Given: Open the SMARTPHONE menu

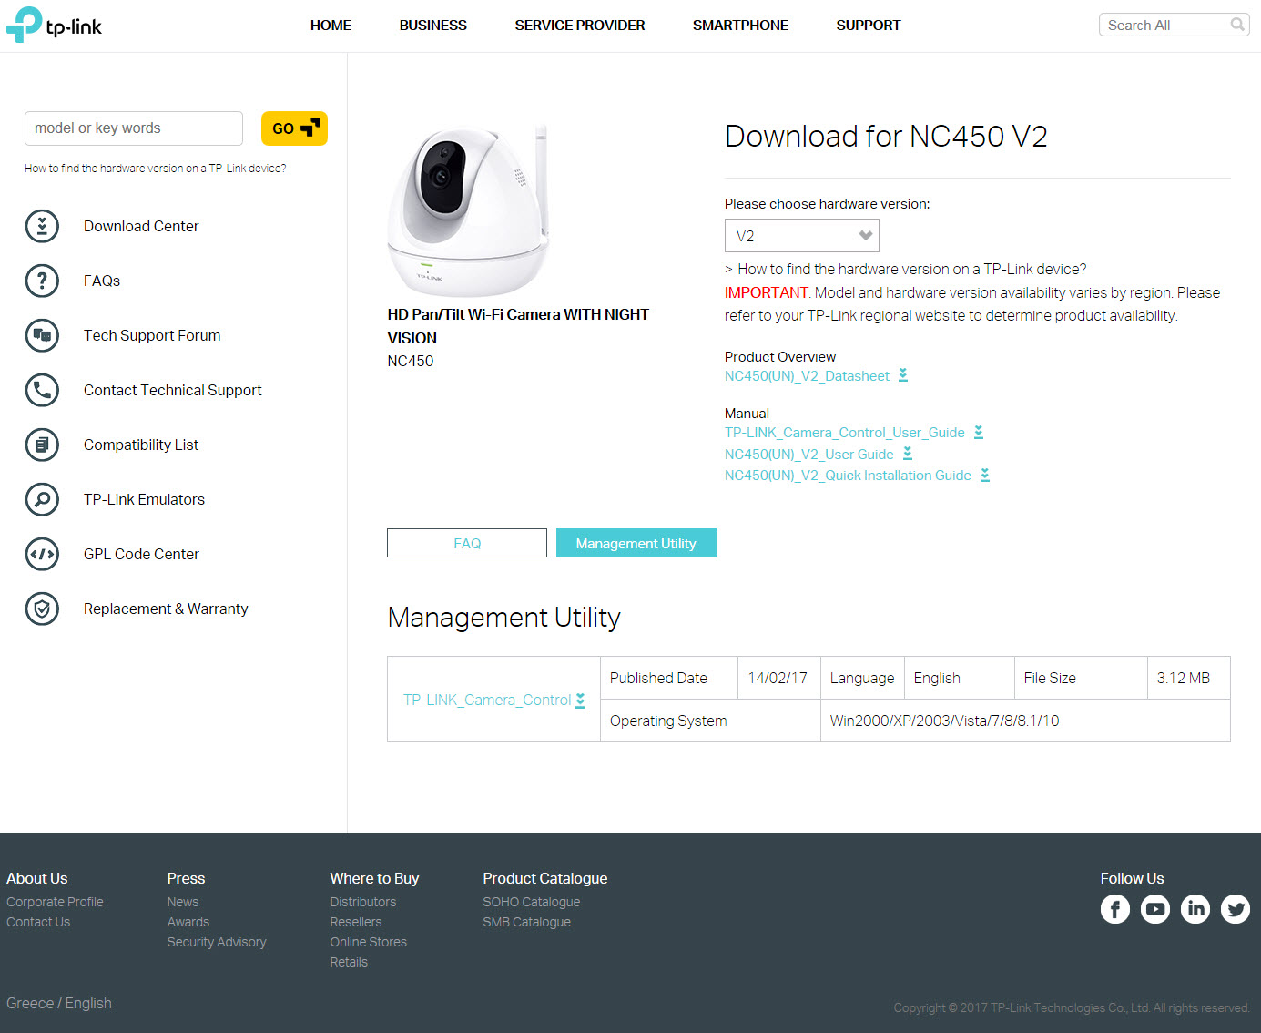Looking at the screenshot, I should coord(740,26).
